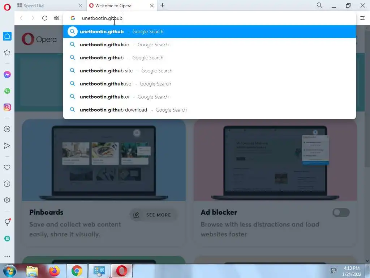Click SEE MORE button on Pinboards card

pyautogui.click(x=154, y=215)
